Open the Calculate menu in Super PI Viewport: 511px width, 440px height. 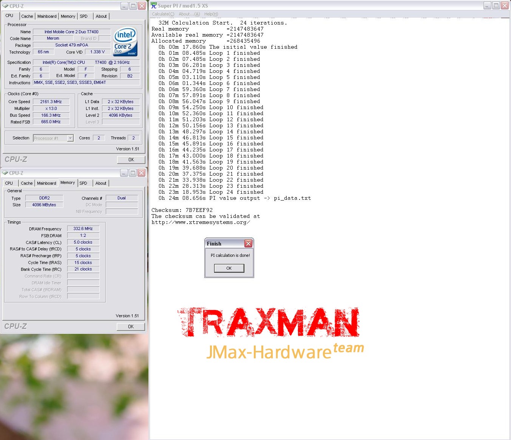coord(163,14)
